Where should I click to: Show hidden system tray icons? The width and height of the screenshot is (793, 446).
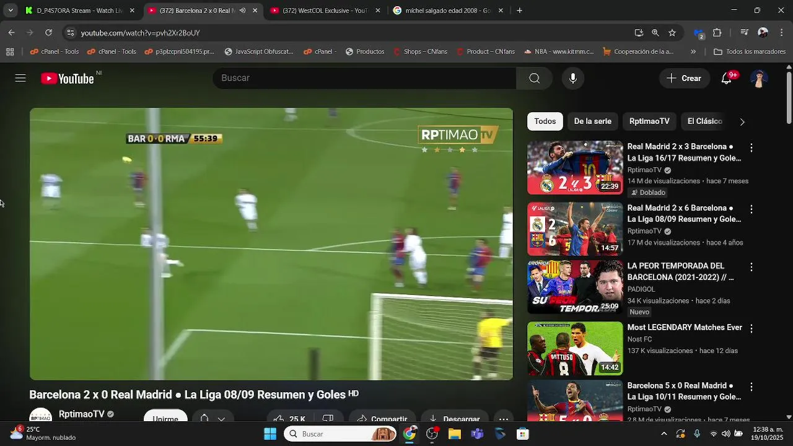664,434
